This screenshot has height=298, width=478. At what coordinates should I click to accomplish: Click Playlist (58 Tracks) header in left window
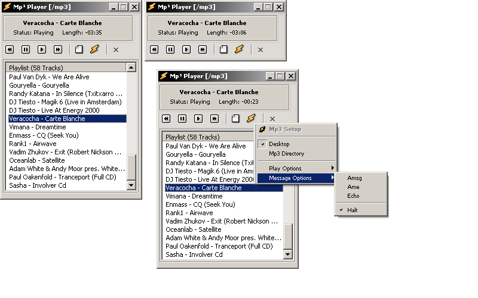(66, 67)
